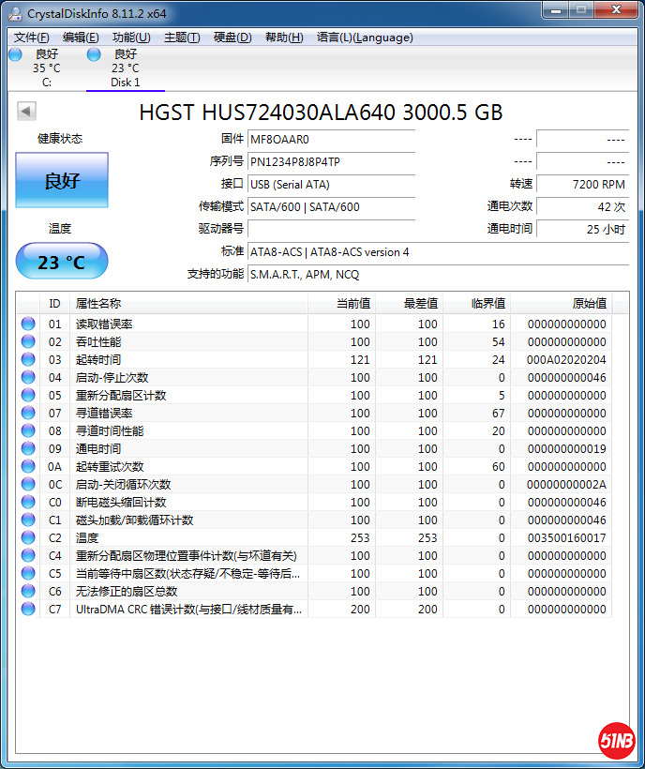Click the 7200 RPM rotation speed field
Screen dimensions: 645x769
click(x=581, y=185)
